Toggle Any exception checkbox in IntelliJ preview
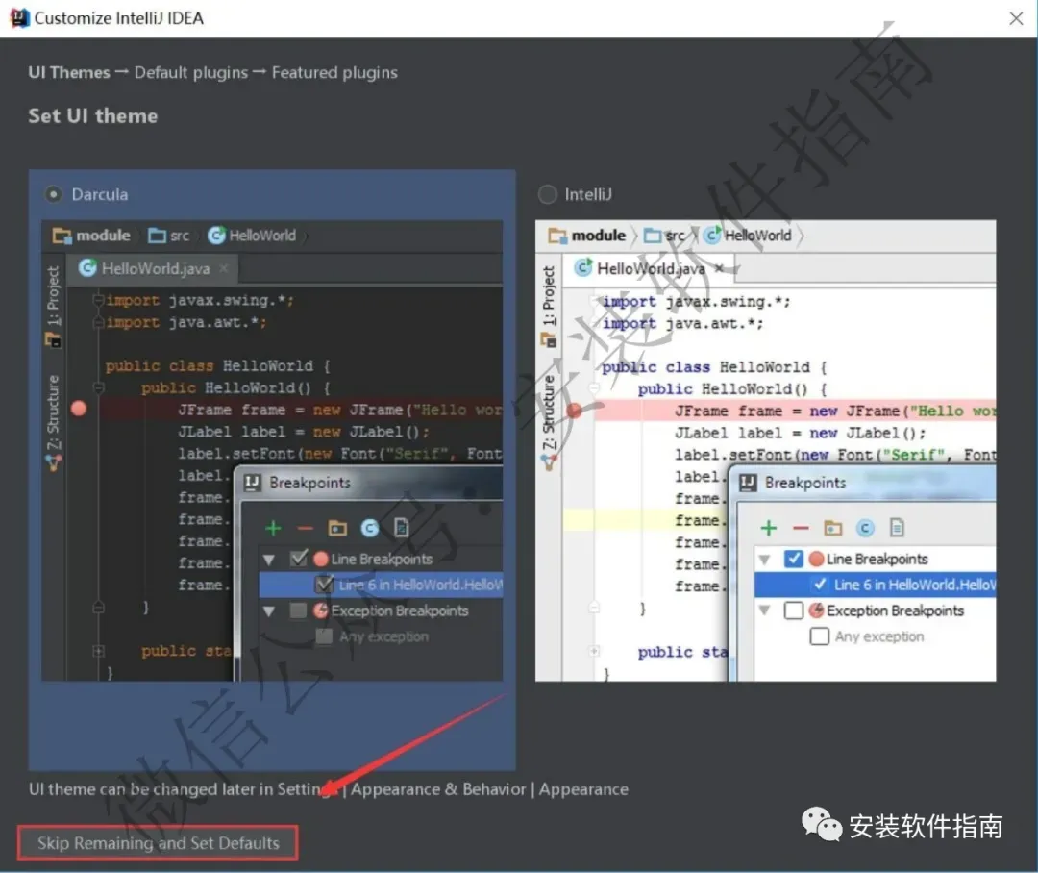The height and width of the screenshot is (873, 1038). point(820,636)
